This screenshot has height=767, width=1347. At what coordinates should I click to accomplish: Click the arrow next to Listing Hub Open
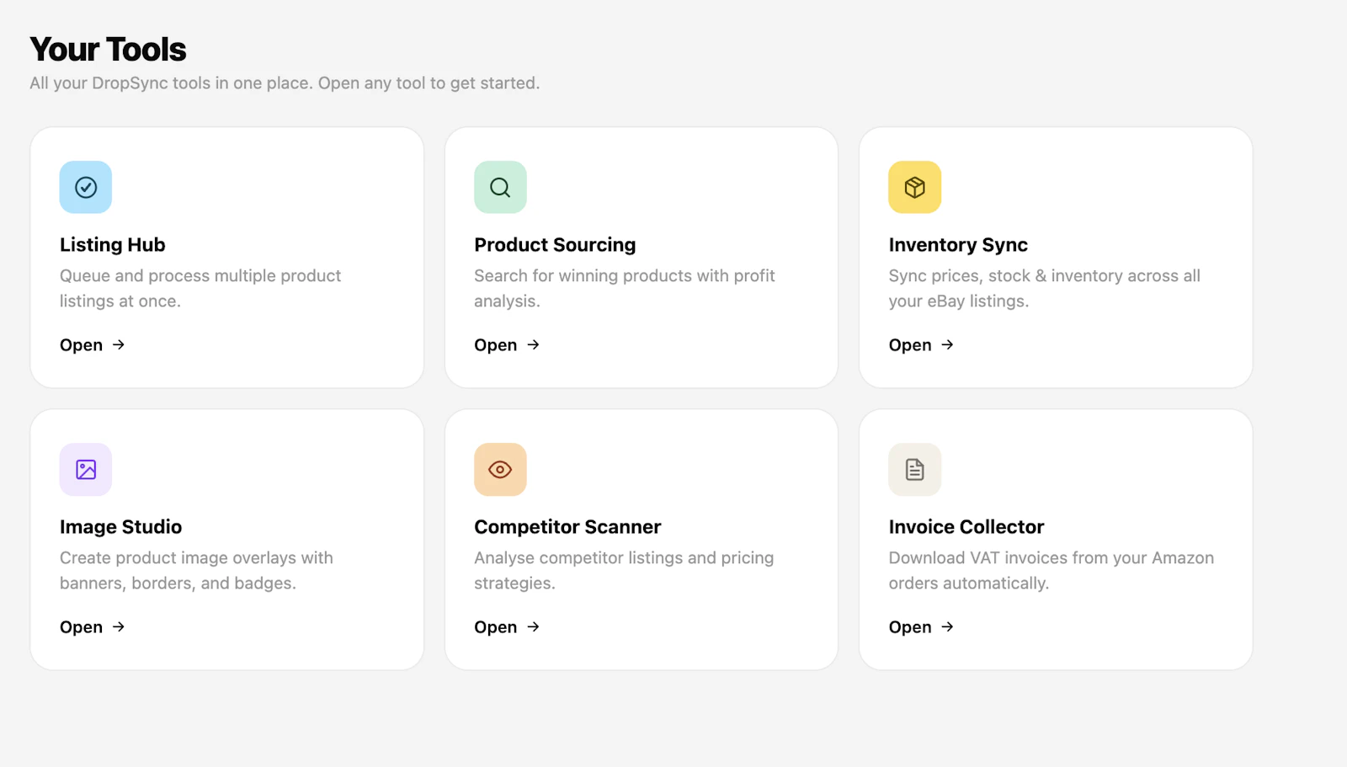pyautogui.click(x=119, y=344)
